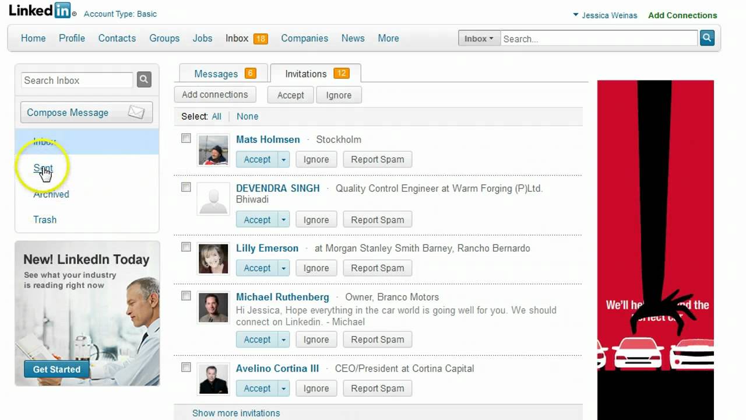
Task: Open Avelino Cortina III's profile photo
Action: [x=213, y=379]
